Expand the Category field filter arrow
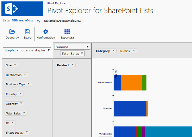 113,51
